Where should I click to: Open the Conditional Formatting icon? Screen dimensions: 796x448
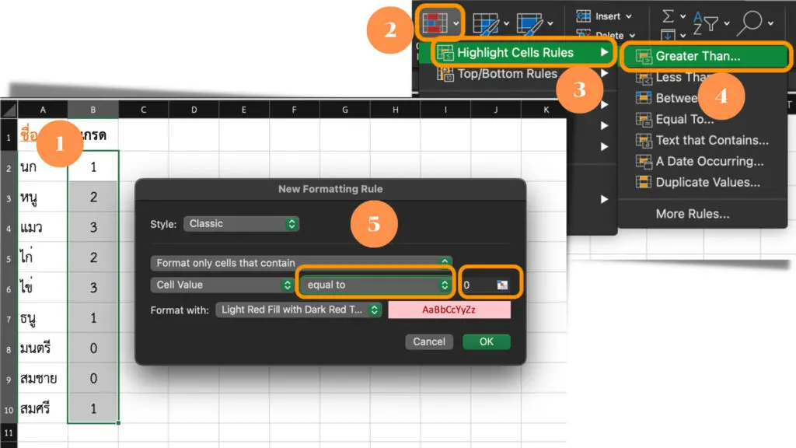pos(435,23)
